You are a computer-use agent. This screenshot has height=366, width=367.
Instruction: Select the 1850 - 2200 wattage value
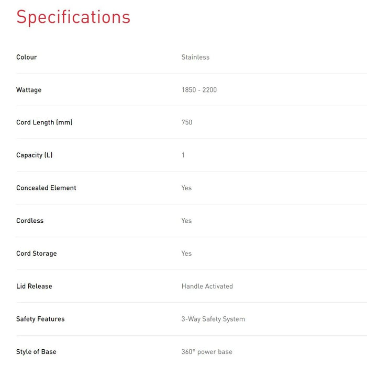tap(199, 90)
